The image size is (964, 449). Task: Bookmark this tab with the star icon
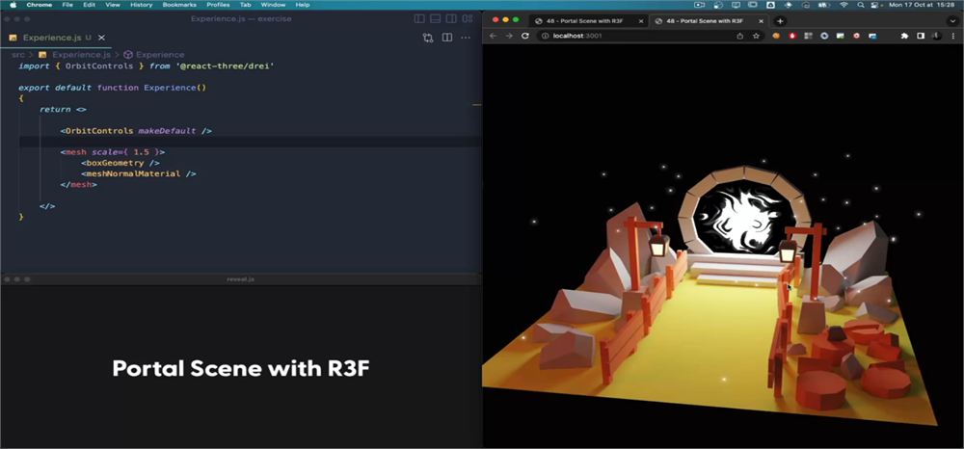tap(756, 36)
